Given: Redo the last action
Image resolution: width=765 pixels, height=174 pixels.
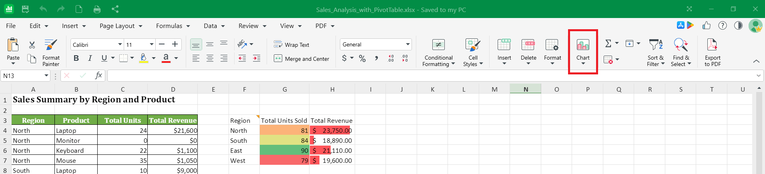Looking at the screenshot, I should (x=61, y=9).
